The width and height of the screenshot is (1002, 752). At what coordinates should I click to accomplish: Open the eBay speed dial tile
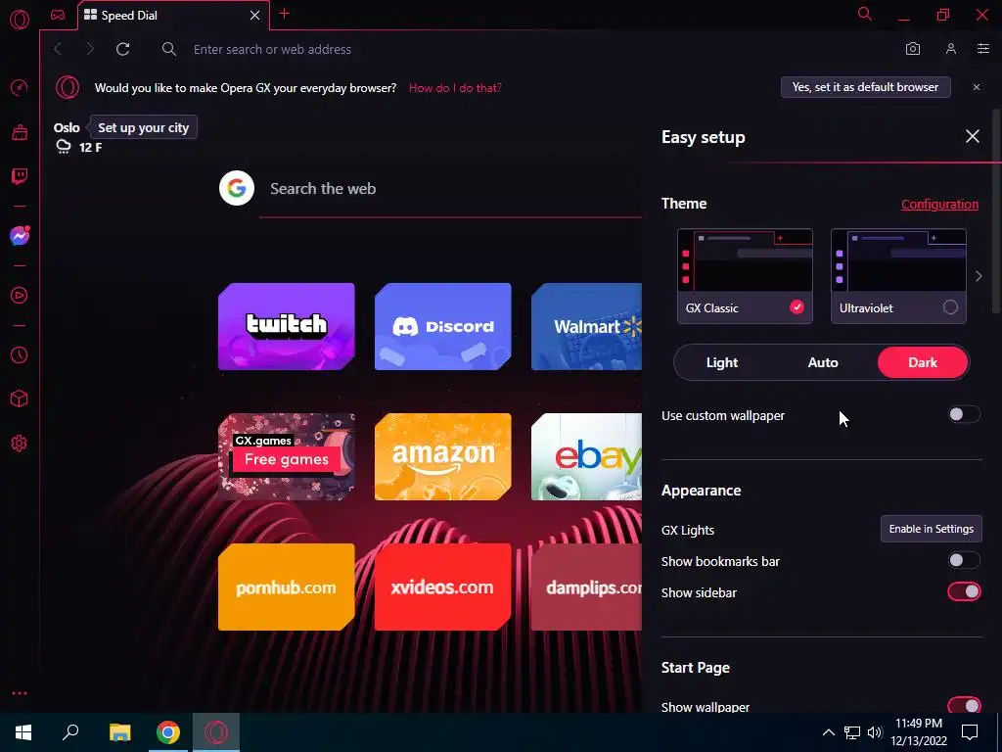[586, 456]
